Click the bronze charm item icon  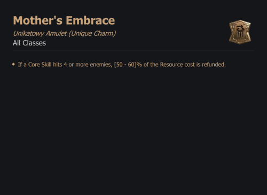pyautogui.click(x=240, y=32)
